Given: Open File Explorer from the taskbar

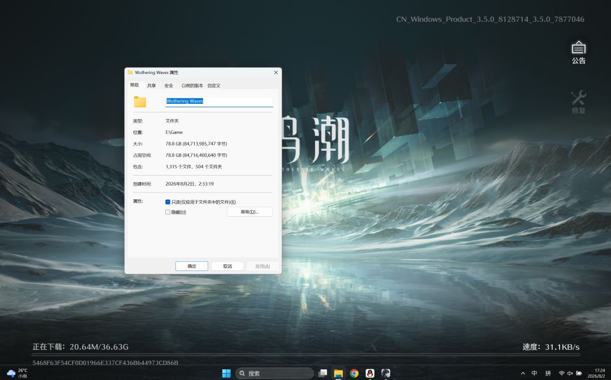Looking at the screenshot, I should [x=338, y=373].
